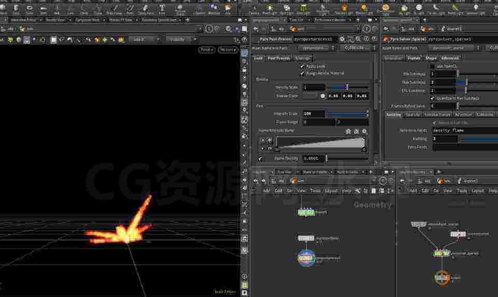498x297 pixels.
Task: Open the scene view path dropdown arrow
Action: (200, 29)
